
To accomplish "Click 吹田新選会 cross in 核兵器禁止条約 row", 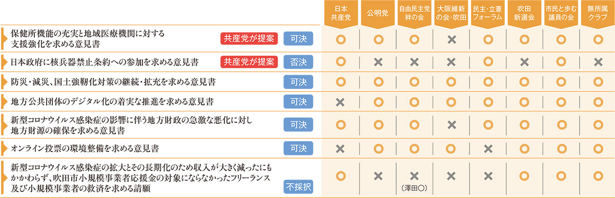I will point(524,62).
